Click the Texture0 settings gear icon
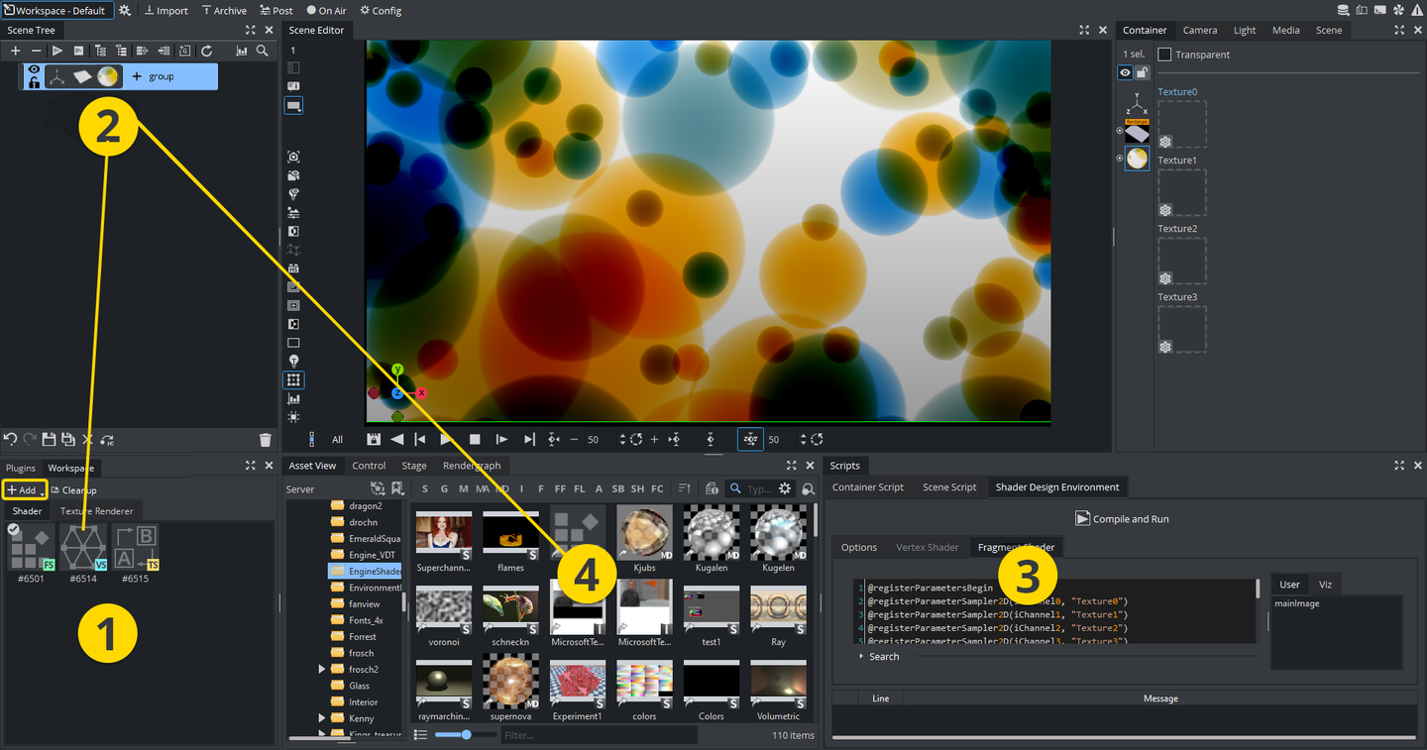The width and height of the screenshot is (1427, 750). click(1165, 142)
